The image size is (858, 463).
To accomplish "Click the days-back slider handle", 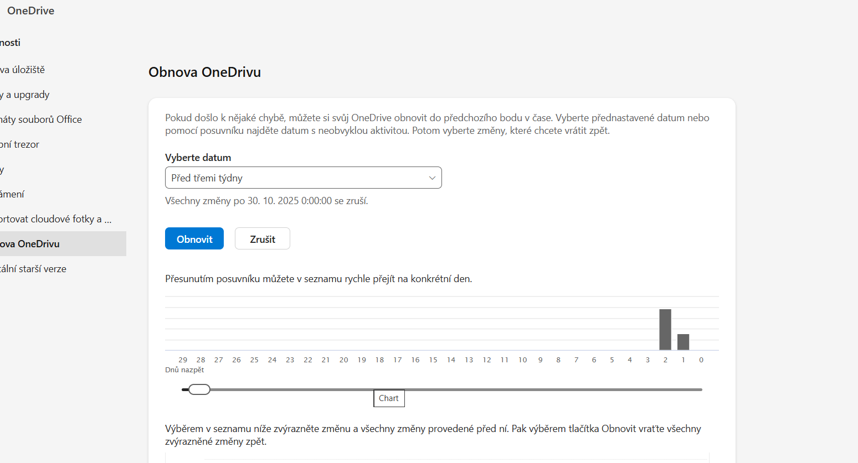I will coord(199,389).
